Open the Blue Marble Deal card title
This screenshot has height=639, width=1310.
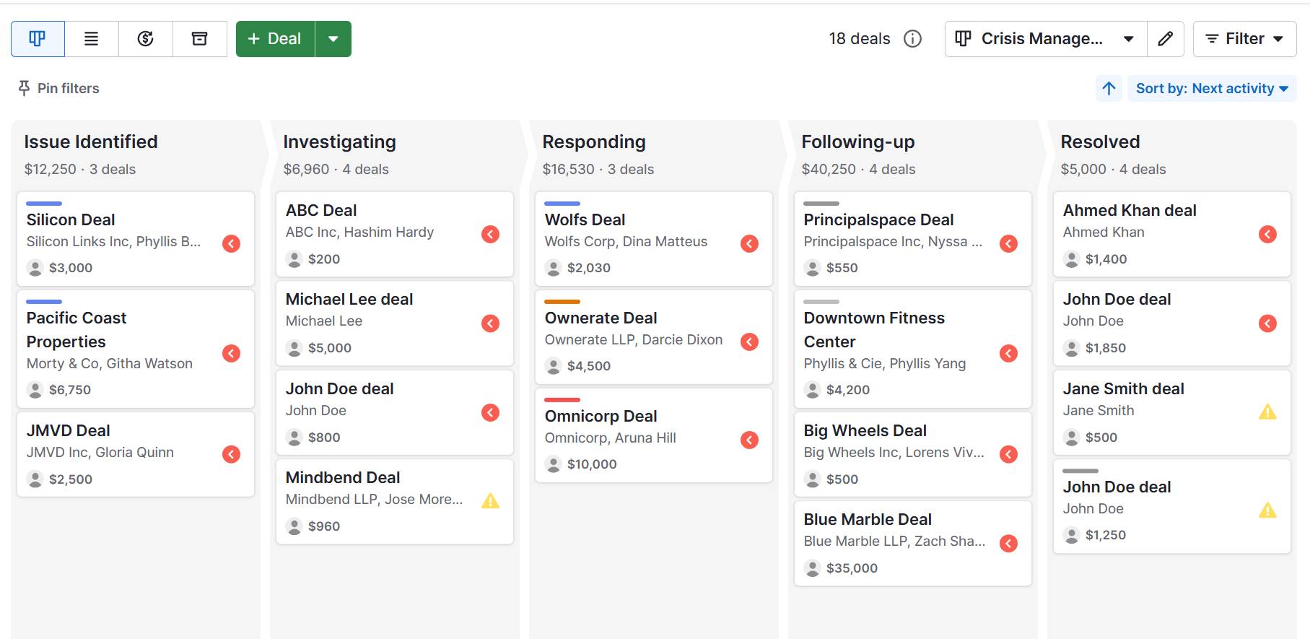[867, 519]
